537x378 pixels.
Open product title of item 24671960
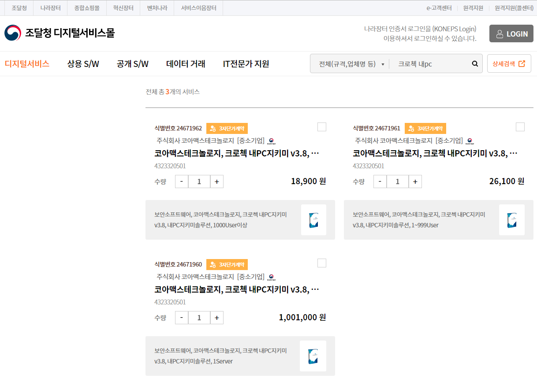pos(236,289)
